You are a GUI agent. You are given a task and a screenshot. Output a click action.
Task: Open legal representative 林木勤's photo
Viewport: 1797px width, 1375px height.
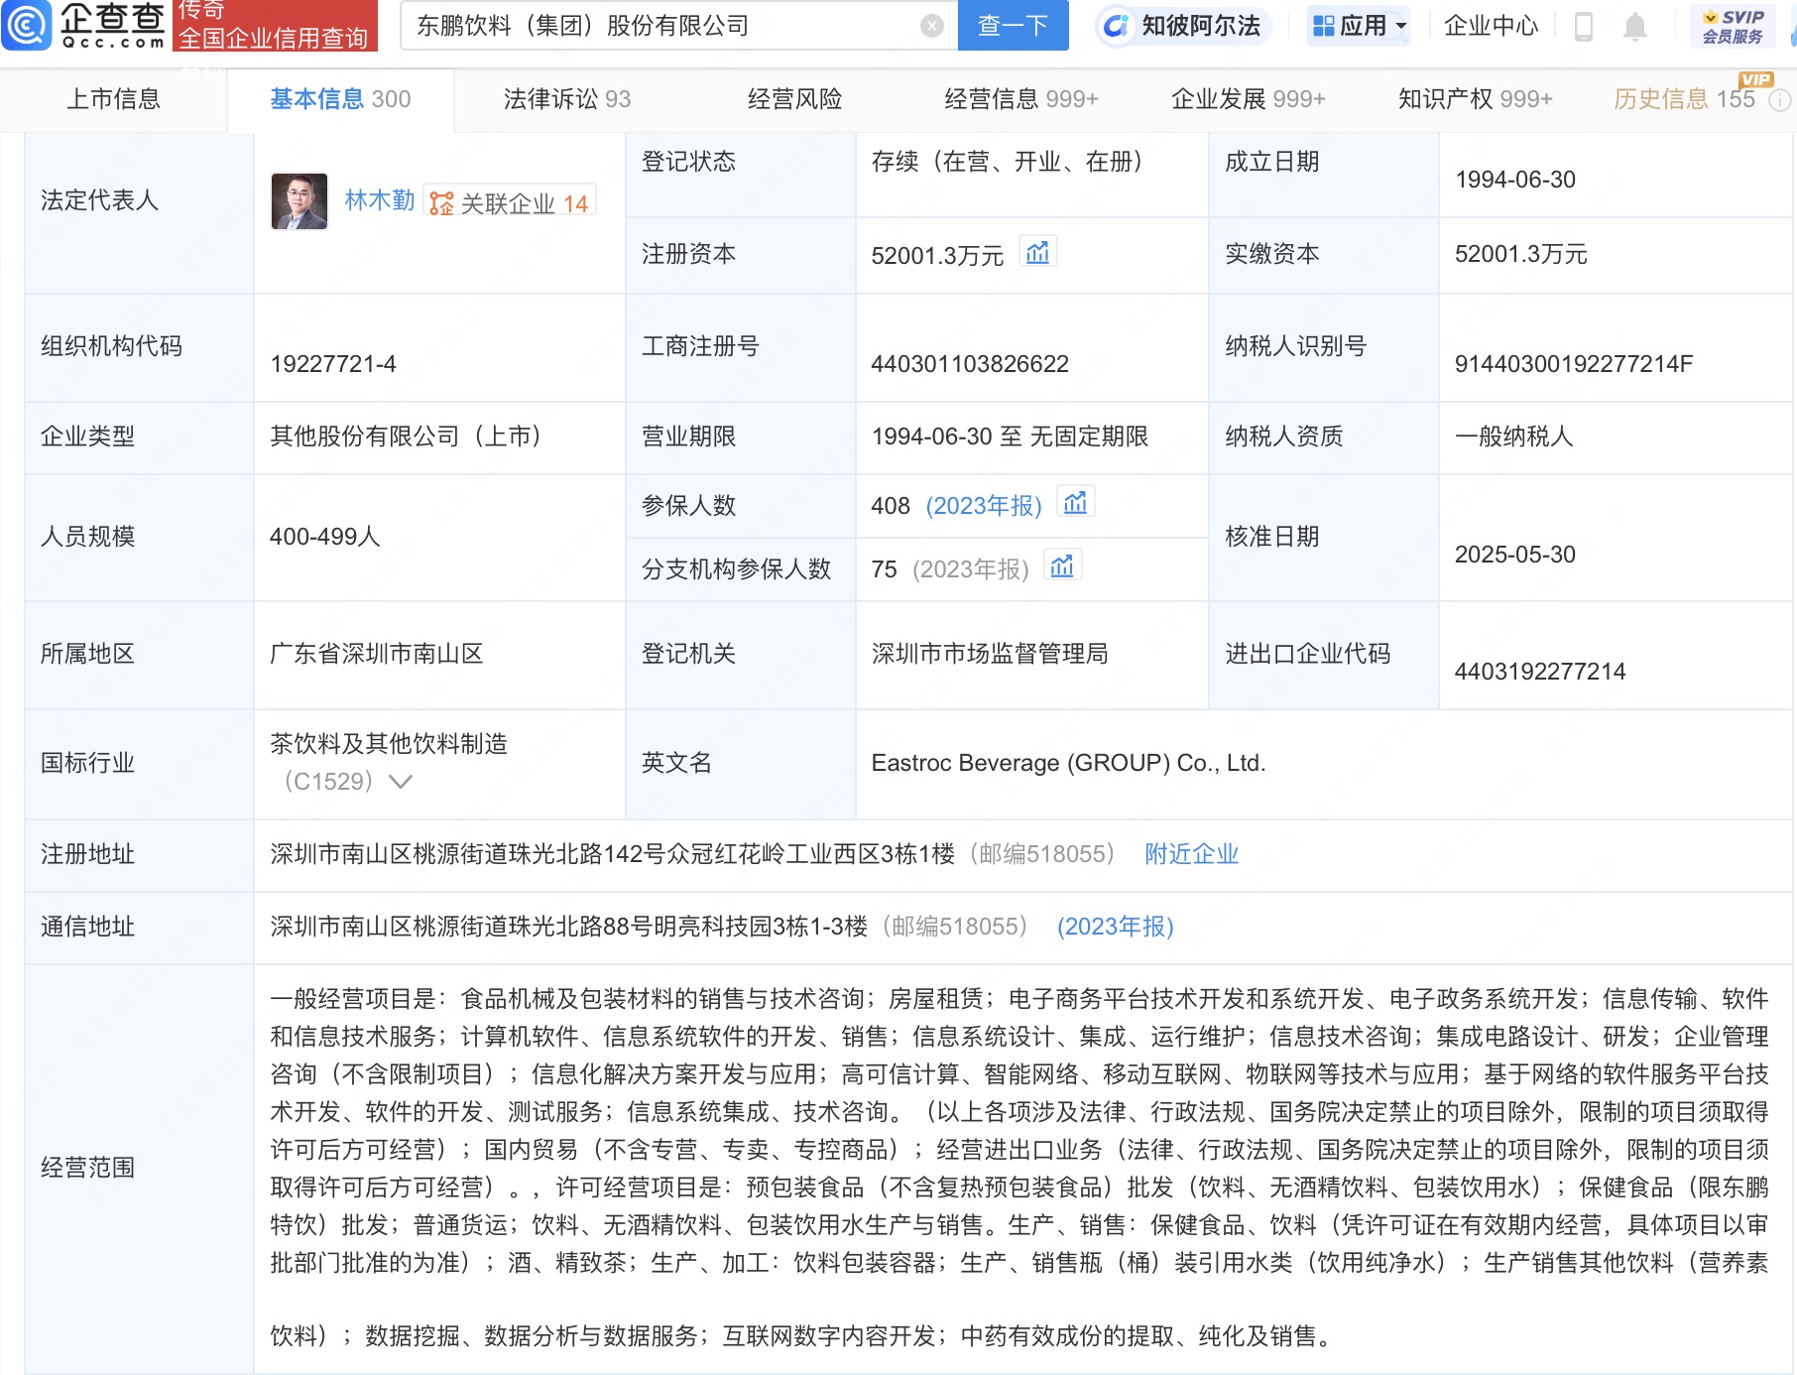pos(299,201)
